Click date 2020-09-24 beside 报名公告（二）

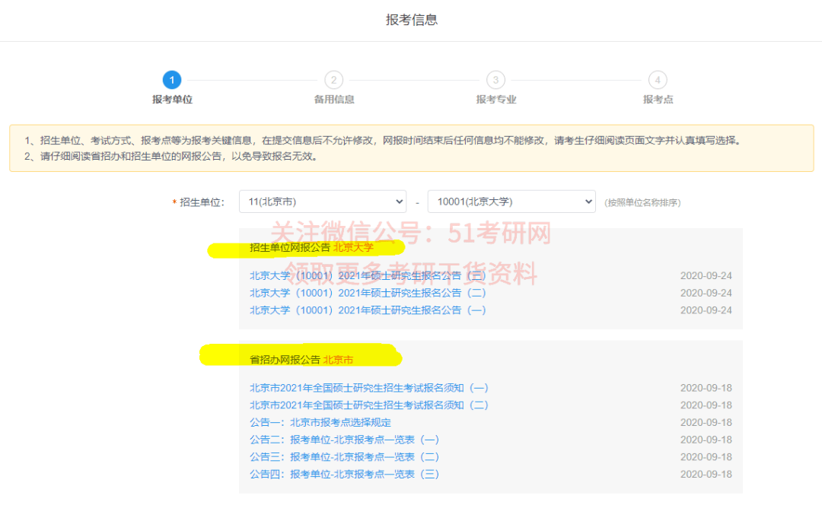706,293
